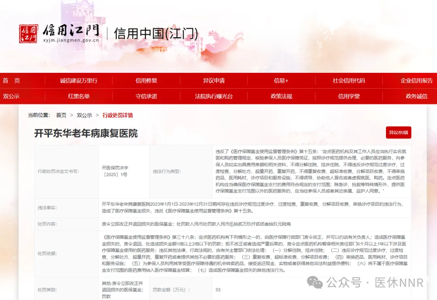Open the 信易+ menu item
The height and width of the screenshot is (300, 437).
tap(281, 81)
